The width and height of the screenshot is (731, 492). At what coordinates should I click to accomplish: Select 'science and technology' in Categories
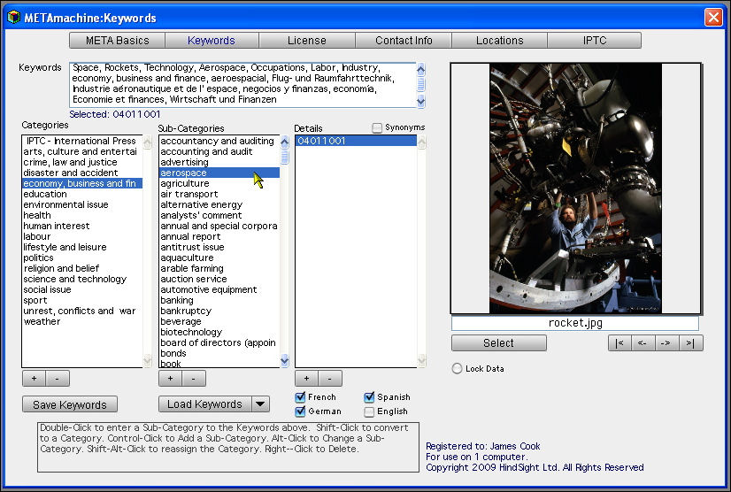pyautogui.click(x=75, y=280)
